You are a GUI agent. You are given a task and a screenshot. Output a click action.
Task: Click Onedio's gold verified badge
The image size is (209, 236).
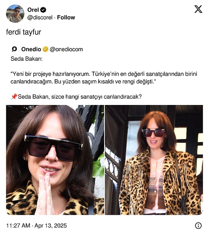[45, 49]
